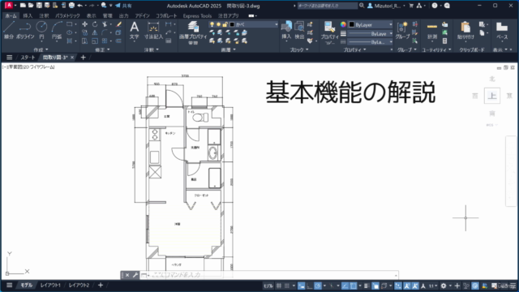Open the 挿入 (Insert) ribbon tab
Screen dimensions: 519x292
click(x=28, y=15)
